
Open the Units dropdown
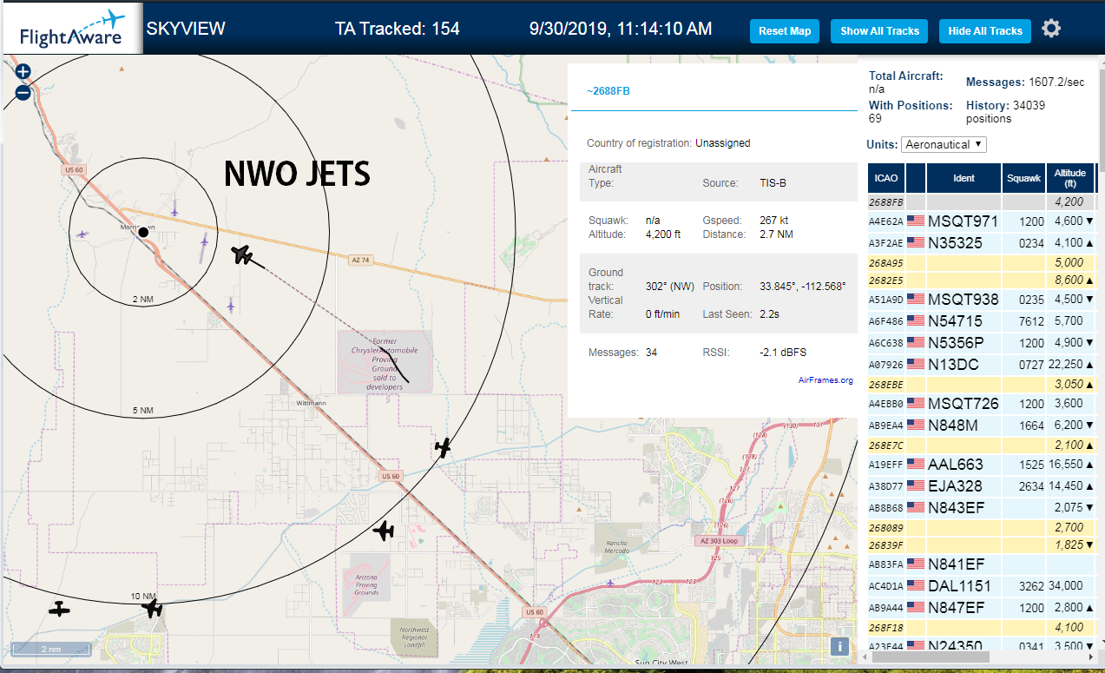(944, 144)
